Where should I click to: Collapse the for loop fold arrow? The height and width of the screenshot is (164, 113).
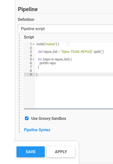click(x=33, y=59)
